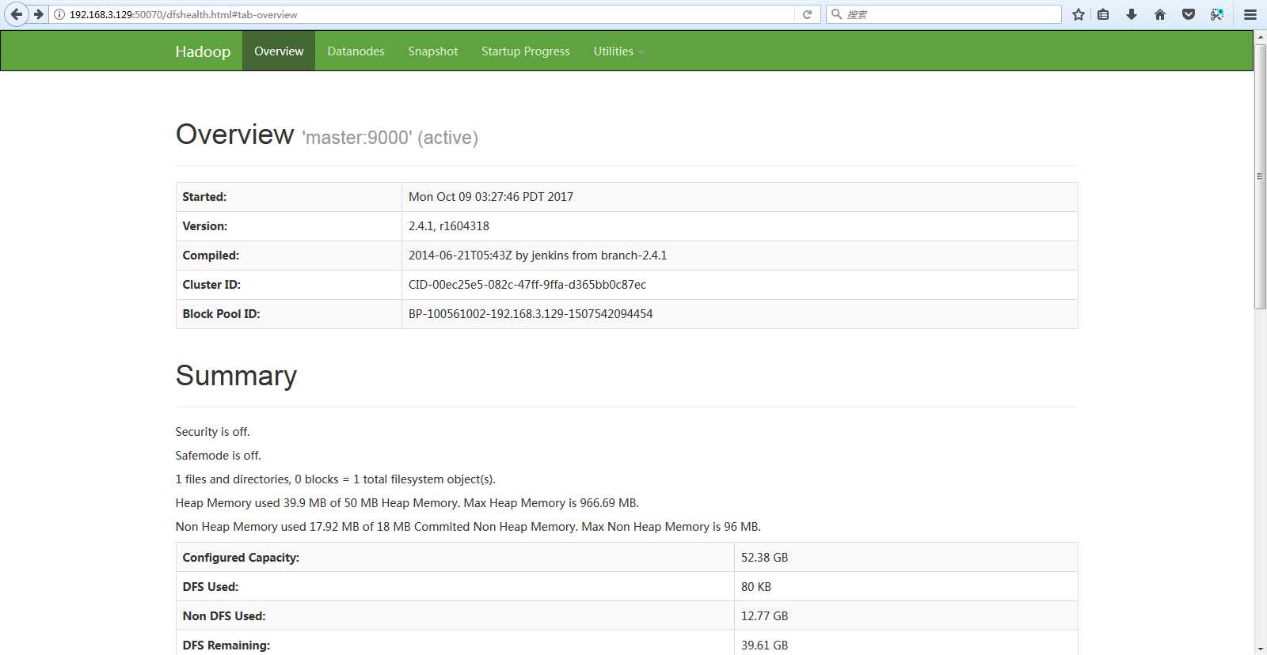Select the Overview tab
This screenshot has width=1267, height=655.
[279, 51]
